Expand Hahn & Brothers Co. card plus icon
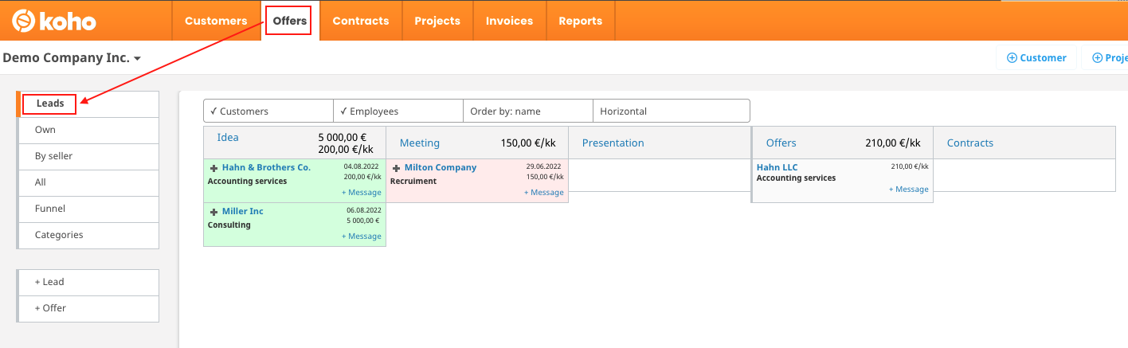Viewport: 1128px width, 348px height. coord(213,168)
